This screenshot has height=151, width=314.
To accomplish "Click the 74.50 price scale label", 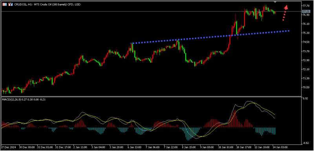I will pyautogui.click(x=306, y=42).
